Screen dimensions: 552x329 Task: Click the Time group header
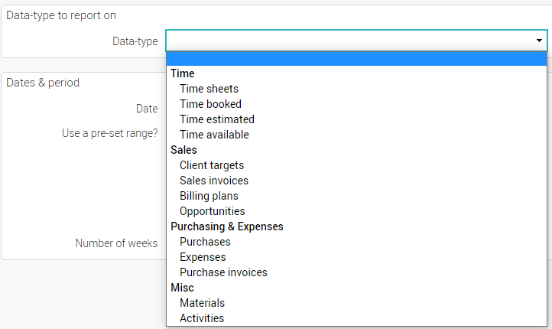[183, 73]
